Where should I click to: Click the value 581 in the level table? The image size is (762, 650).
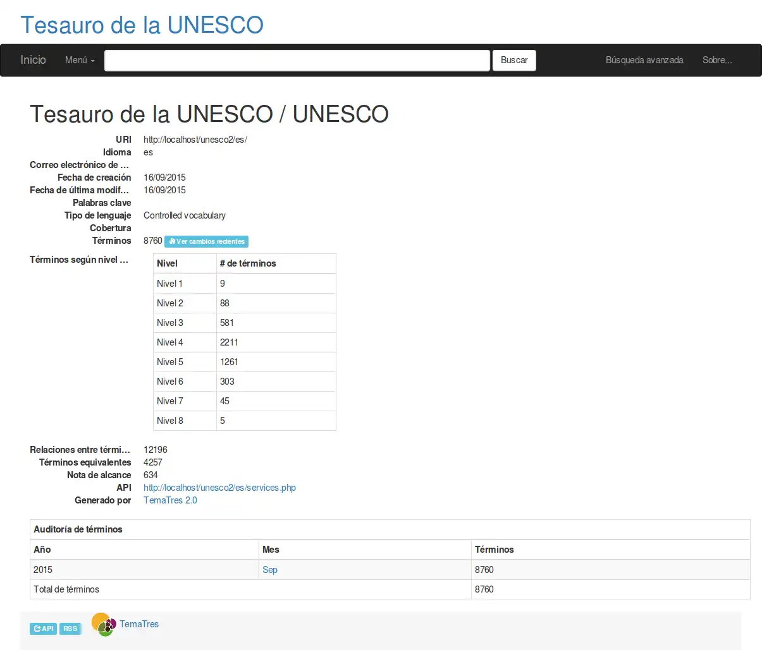(x=227, y=323)
